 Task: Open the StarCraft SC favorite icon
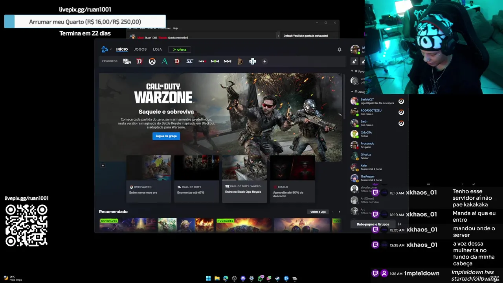point(189,61)
